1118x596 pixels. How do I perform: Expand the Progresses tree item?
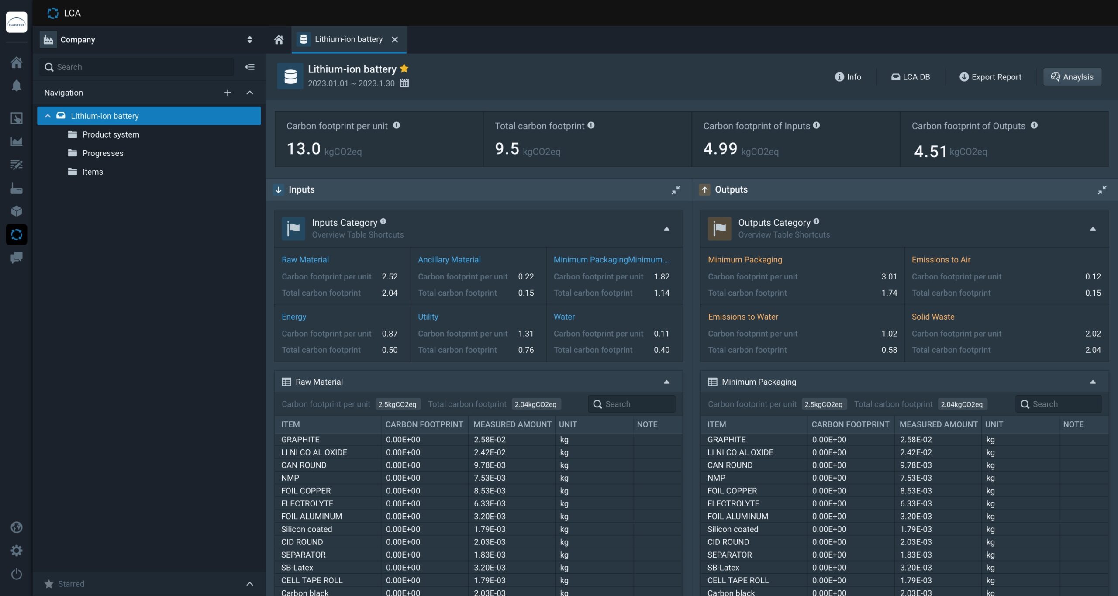point(102,154)
